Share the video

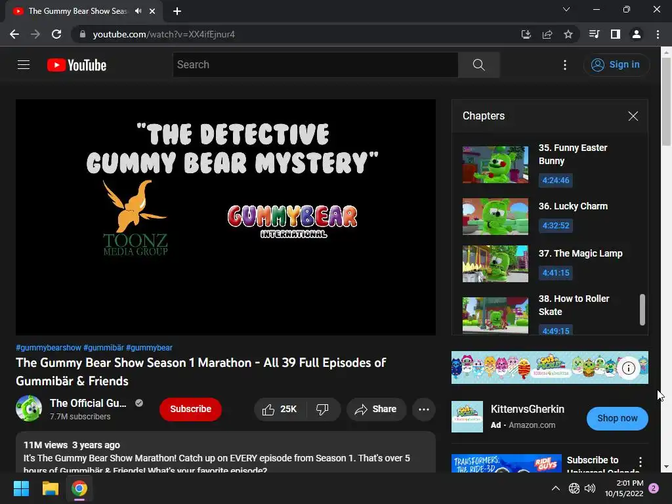376,409
